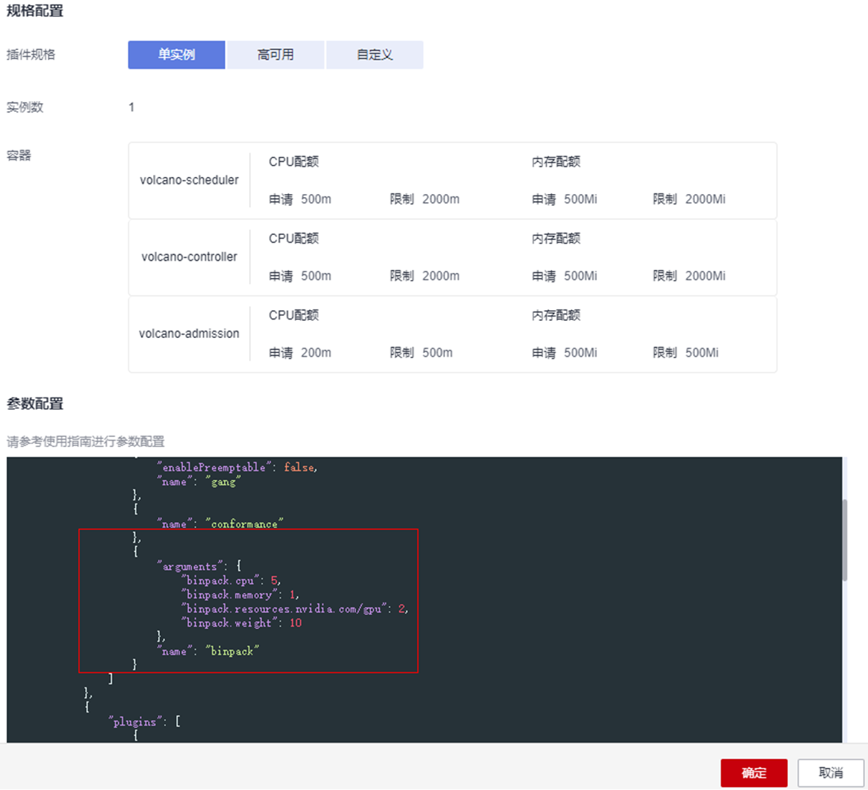The height and width of the screenshot is (790, 868).
Task: Click the volcano-controller memory limit 2000Mi value
Action: pyautogui.click(x=705, y=276)
